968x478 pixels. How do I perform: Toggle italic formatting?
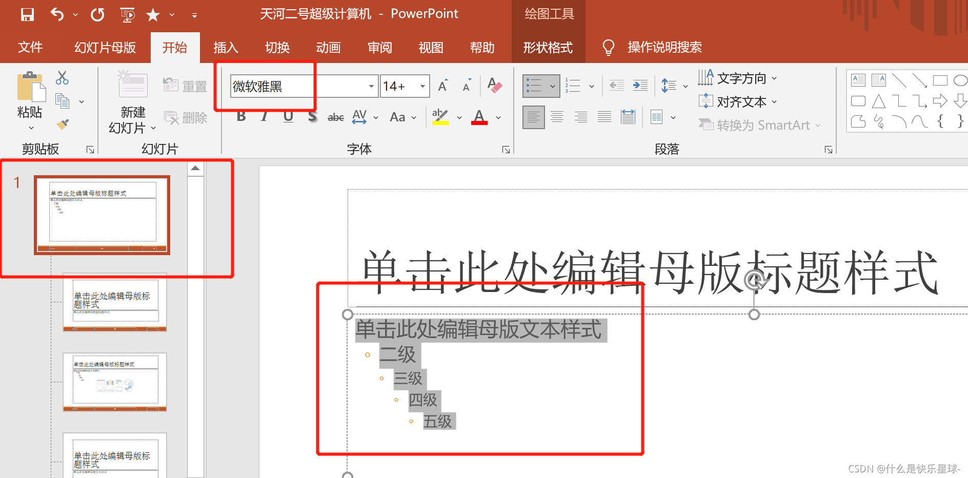[x=265, y=117]
